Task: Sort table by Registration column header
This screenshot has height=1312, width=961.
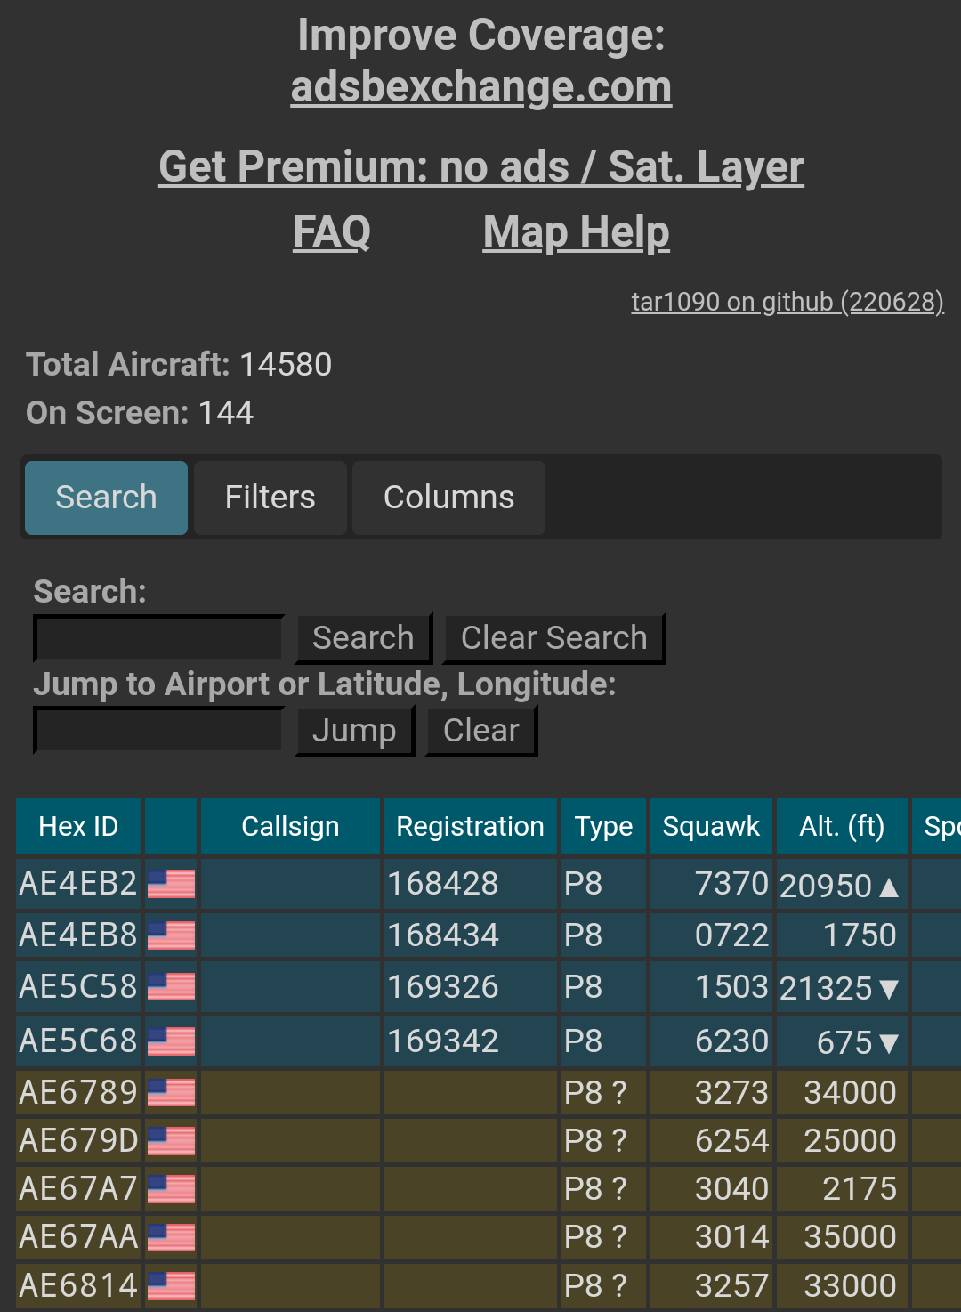Action: click(x=470, y=827)
